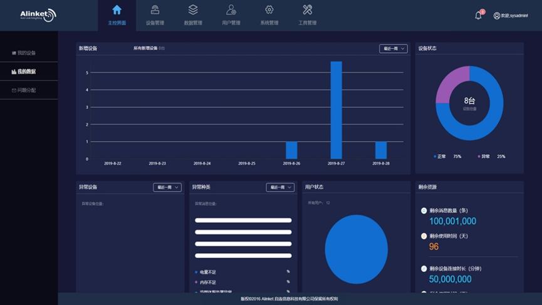Screen dimensions: 542x305
Task: Open the 系统管理 tab label
Action: point(269,23)
